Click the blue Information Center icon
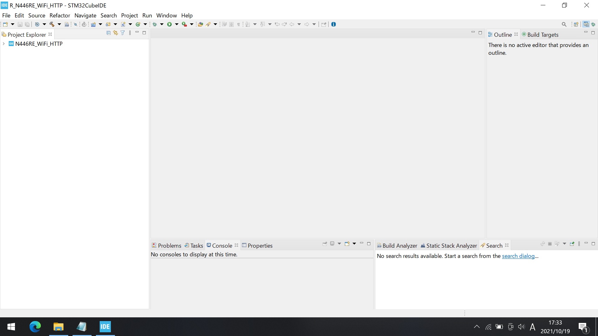The image size is (598, 336). pos(334,24)
